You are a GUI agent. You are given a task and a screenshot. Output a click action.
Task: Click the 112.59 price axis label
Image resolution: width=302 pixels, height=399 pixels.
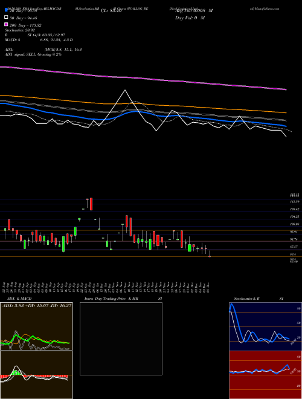[295, 201]
